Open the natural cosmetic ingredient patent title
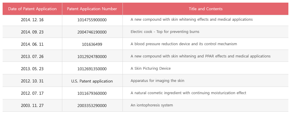Image resolution: width=291 pixels, height=114 pixels. [188, 93]
